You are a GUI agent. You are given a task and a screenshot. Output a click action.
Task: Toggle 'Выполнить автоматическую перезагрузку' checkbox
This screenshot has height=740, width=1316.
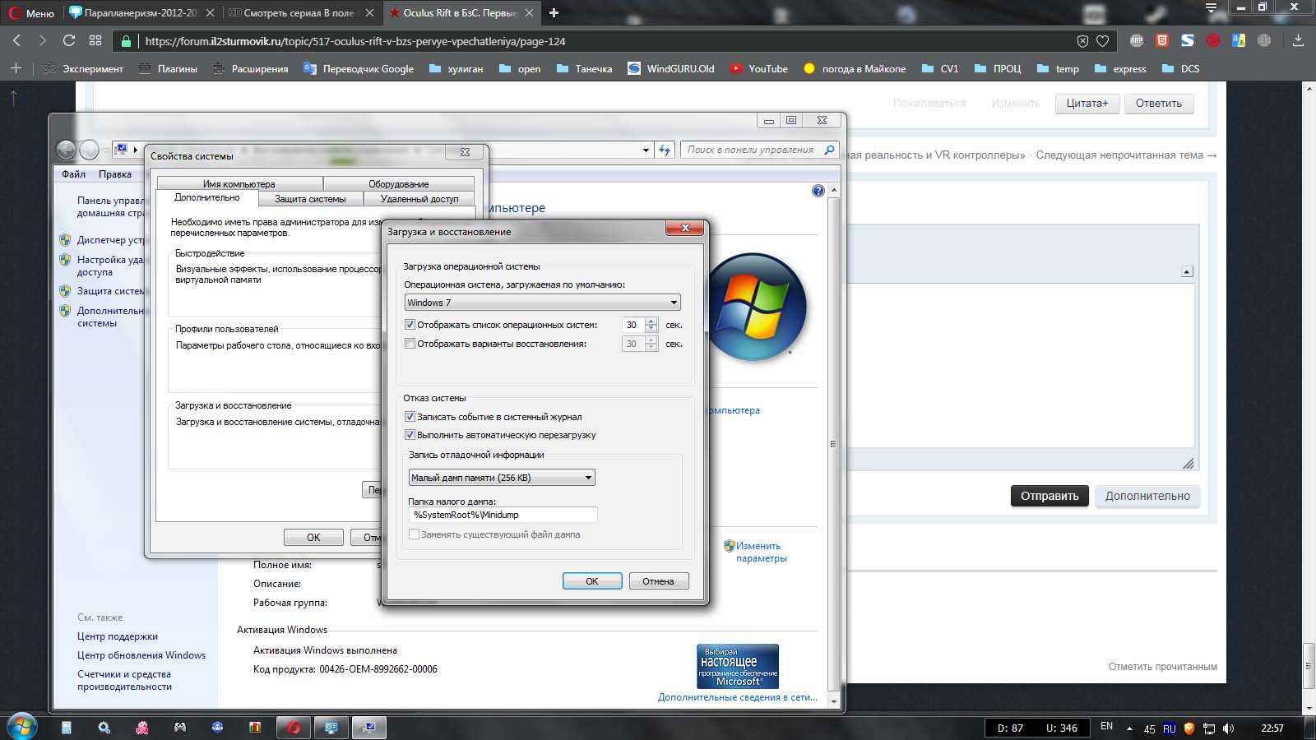click(x=410, y=435)
